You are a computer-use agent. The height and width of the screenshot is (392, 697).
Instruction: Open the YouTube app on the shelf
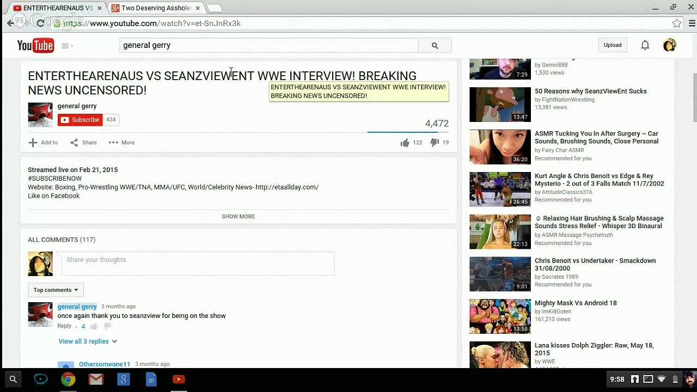point(179,379)
